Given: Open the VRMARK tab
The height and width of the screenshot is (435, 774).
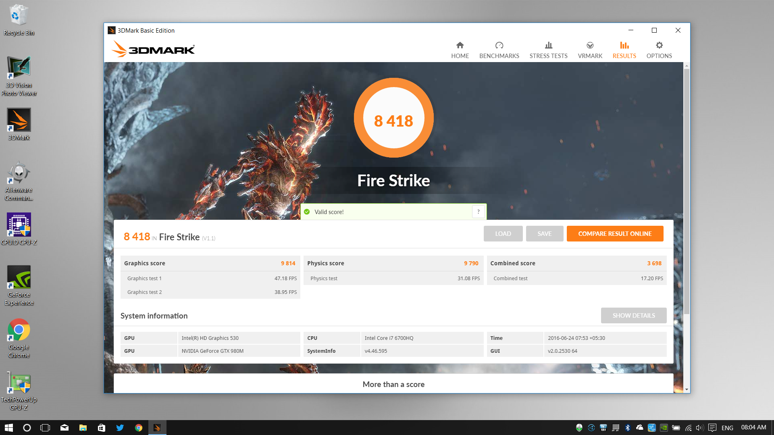Looking at the screenshot, I should [x=590, y=50].
